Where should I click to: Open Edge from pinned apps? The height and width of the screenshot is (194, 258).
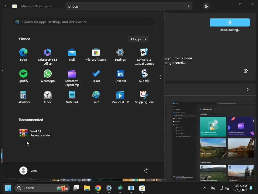pyautogui.click(x=23, y=55)
